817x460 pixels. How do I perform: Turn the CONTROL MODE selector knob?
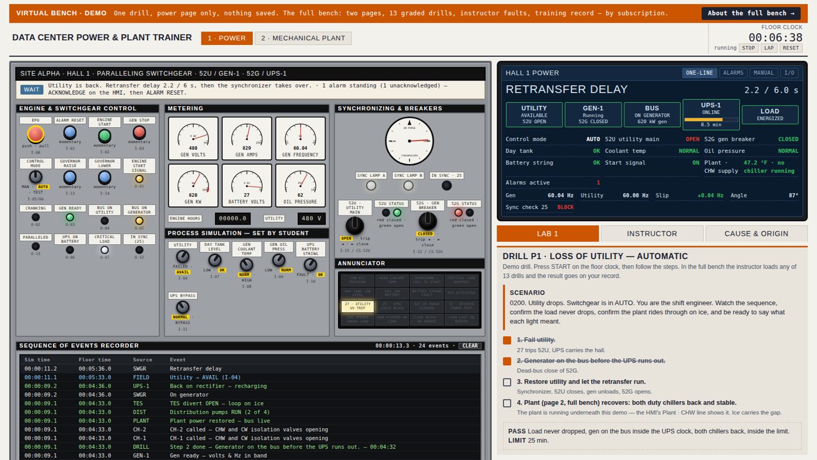[36, 177]
